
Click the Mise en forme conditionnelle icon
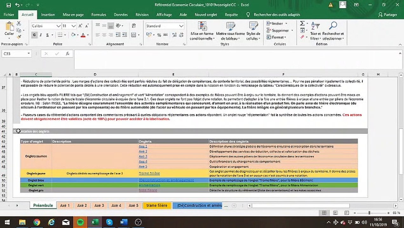[x=202, y=26]
